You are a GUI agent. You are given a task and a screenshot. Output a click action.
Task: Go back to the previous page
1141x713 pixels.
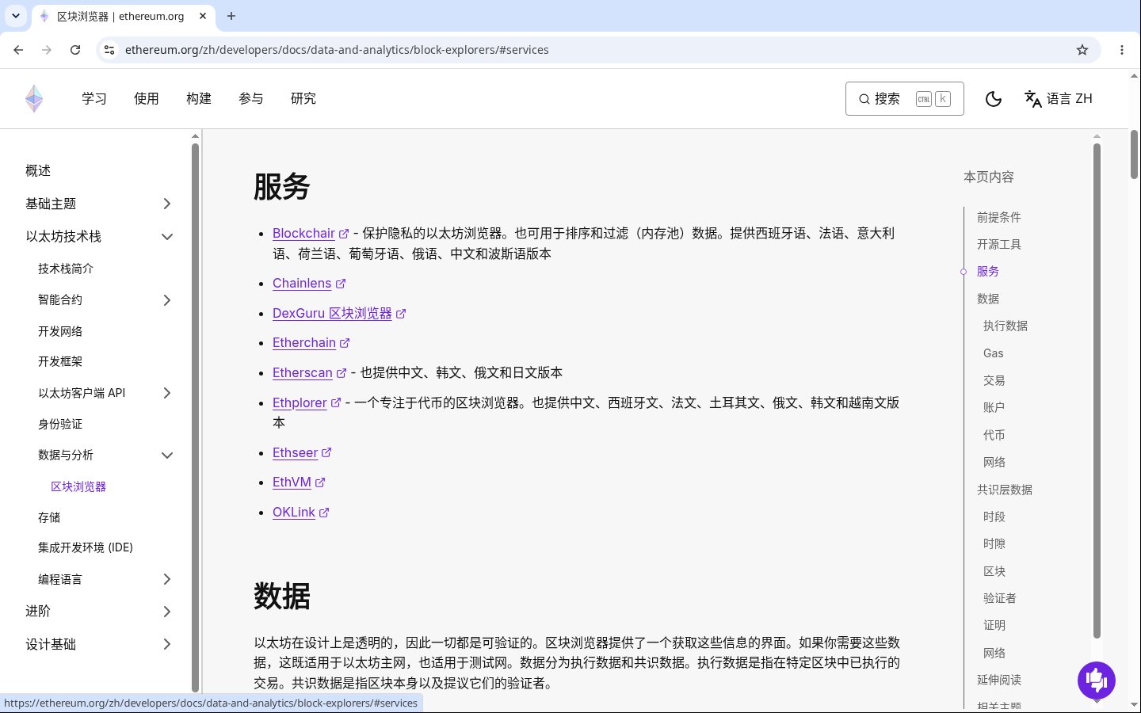coord(18,50)
